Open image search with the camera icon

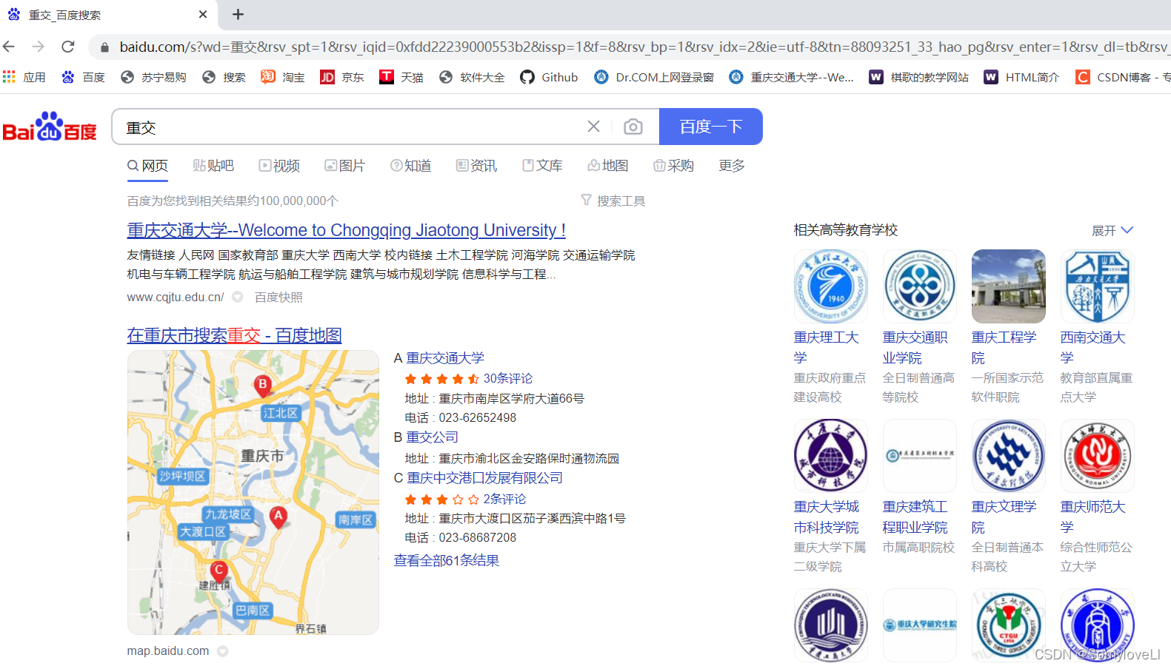(633, 127)
